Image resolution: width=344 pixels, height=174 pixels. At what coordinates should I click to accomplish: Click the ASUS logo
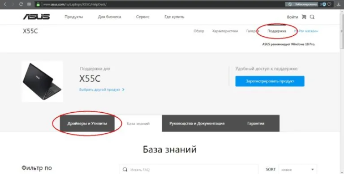tap(36, 17)
